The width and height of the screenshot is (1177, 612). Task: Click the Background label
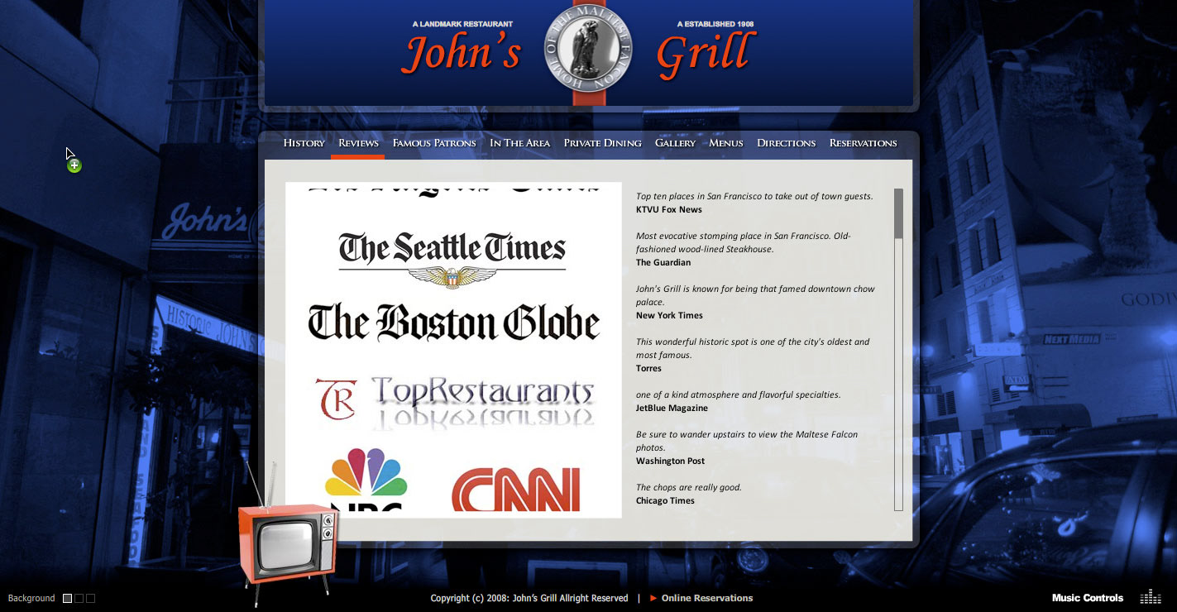click(31, 598)
